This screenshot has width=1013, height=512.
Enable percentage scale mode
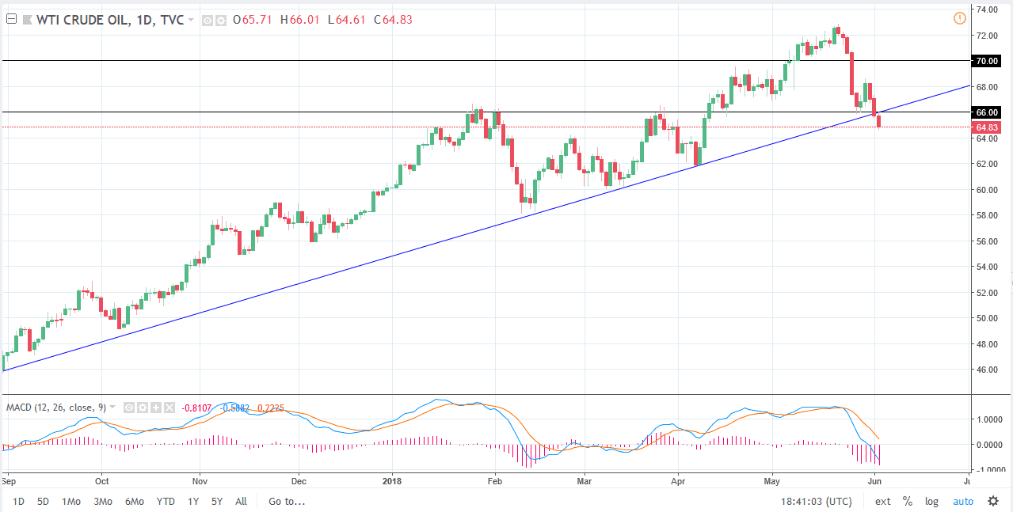coord(908,501)
